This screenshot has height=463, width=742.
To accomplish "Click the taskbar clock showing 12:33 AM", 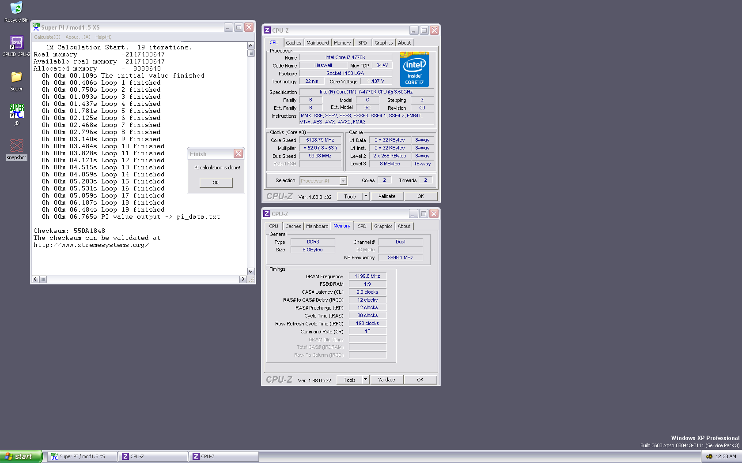I will (726, 456).
